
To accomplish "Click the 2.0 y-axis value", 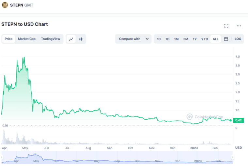I will click(238, 92).
